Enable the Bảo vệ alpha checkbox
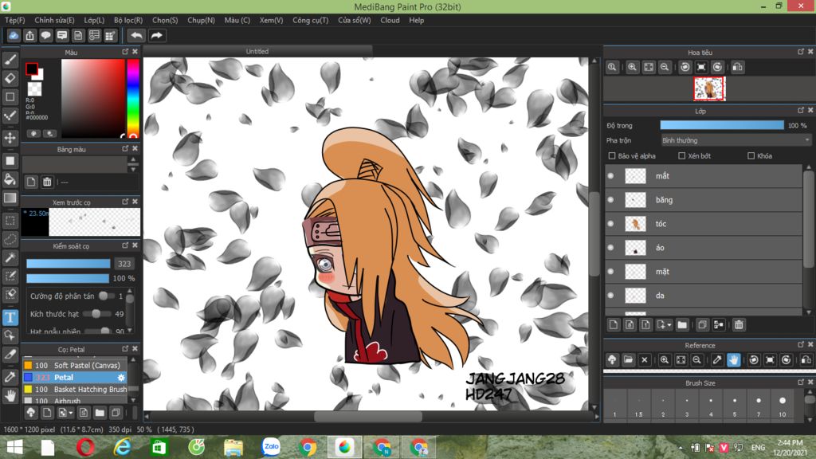Viewport: 816px width, 459px height. [x=612, y=155]
